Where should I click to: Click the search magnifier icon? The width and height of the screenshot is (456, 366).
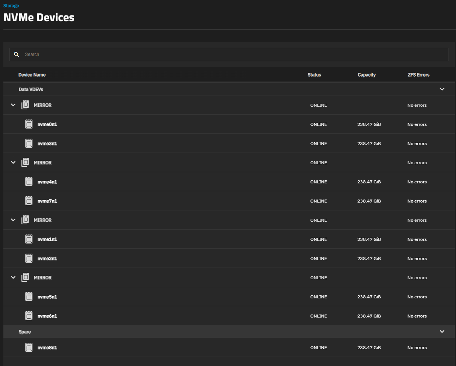pyautogui.click(x=17, y=54)
